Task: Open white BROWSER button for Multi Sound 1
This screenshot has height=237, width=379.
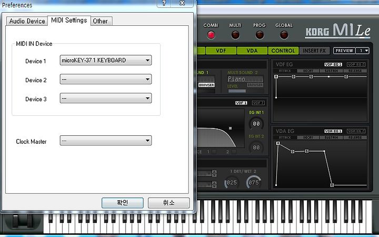Action: coord(206,85)
